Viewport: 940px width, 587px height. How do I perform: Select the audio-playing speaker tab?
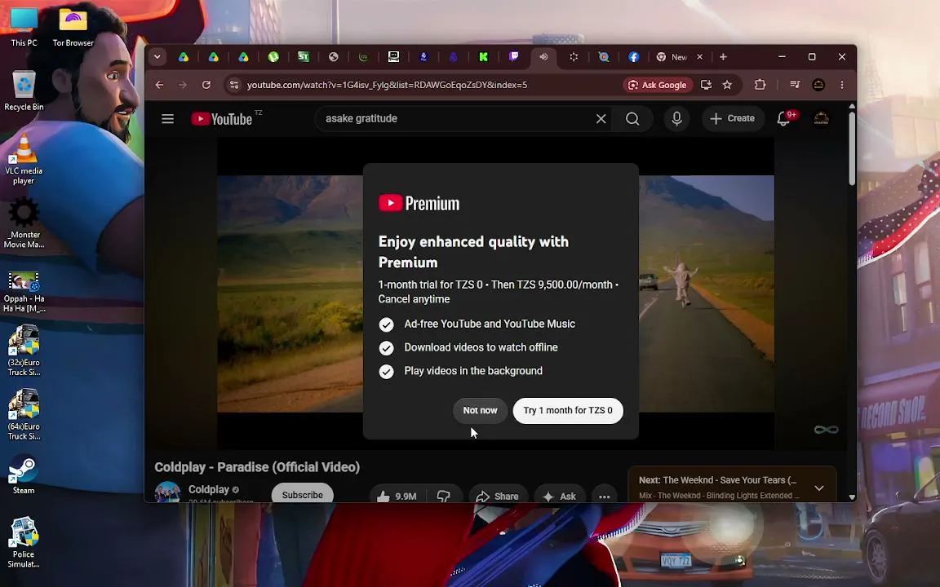click(543, 57)
